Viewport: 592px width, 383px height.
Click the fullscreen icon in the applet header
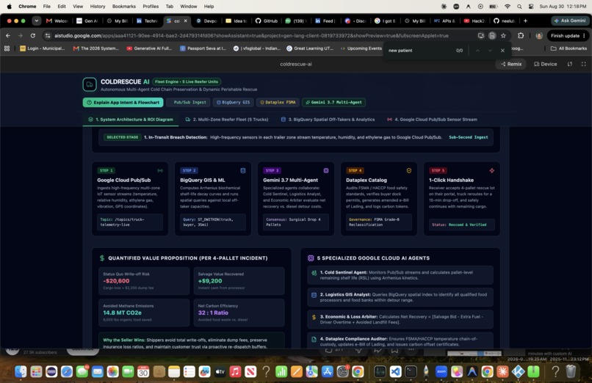(x=584, y=64)
